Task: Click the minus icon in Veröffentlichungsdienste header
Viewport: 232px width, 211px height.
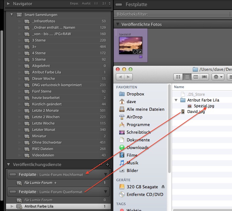Action: (x=101, y=164)
